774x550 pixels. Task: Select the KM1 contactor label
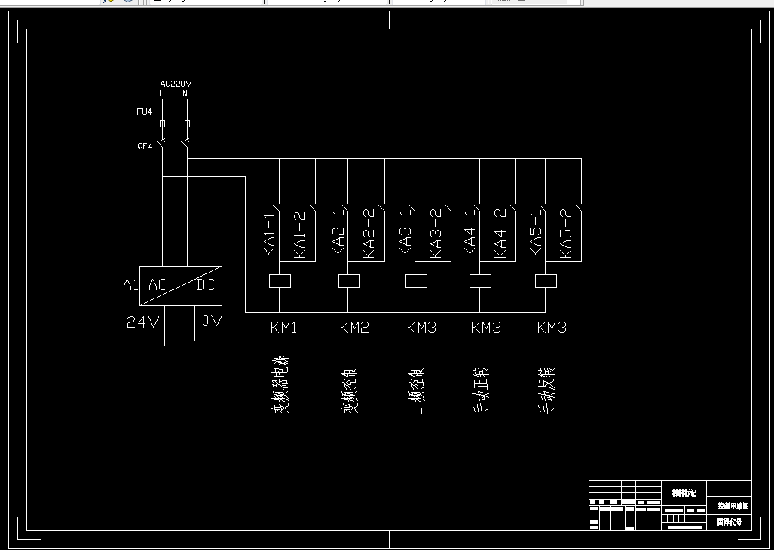pyautogui.click(x=284, y=328)
